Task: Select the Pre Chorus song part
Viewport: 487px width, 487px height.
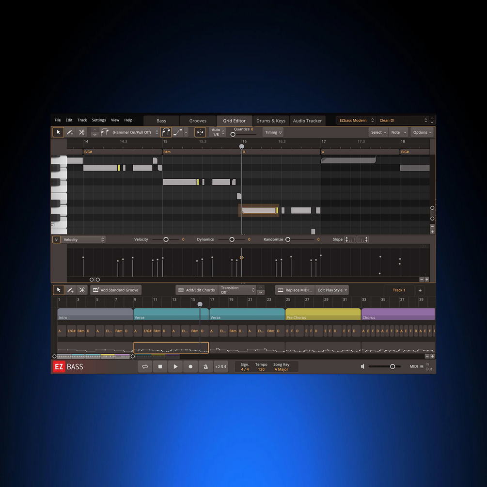Action: [323, 314]
